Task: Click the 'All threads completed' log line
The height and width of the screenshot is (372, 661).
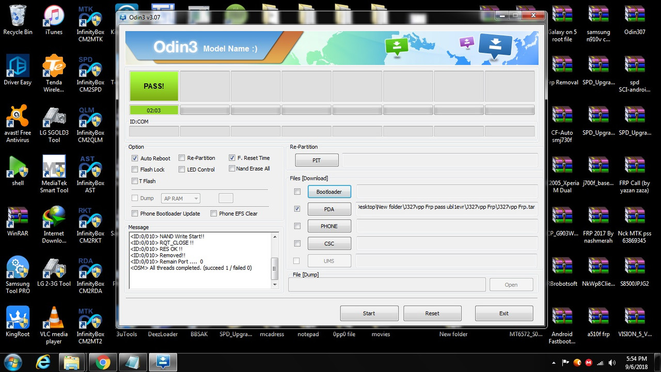Action: [191, 268]
